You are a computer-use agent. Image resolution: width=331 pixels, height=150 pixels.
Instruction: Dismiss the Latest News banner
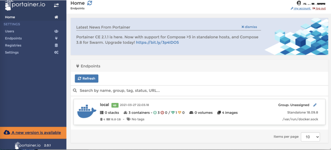[249, 27]
